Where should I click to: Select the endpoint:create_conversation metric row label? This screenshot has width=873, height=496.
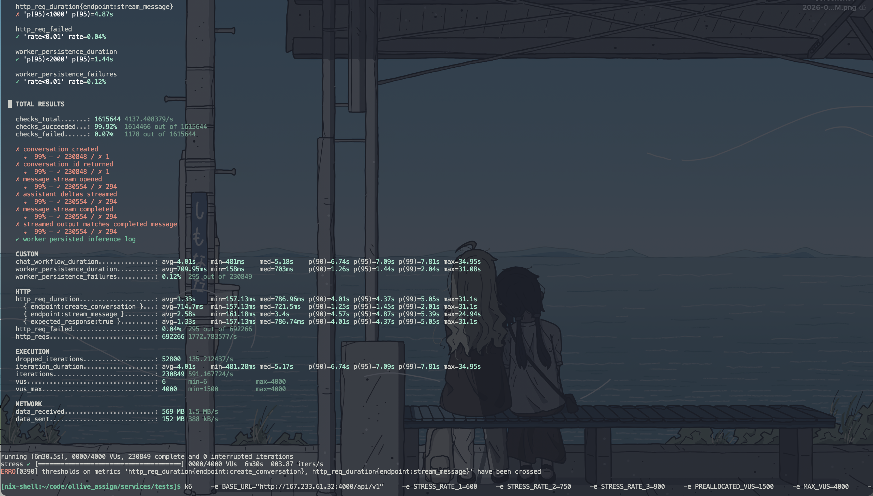tap(83, 307)
